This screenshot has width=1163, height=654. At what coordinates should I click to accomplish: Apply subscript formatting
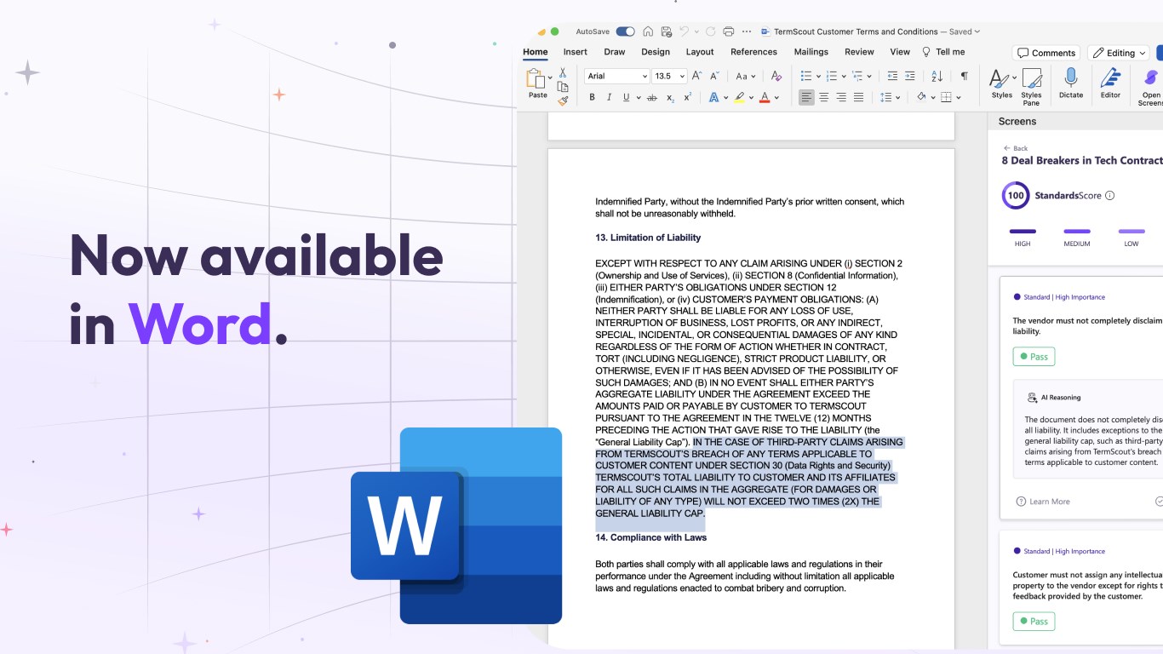(x=670, y=98)
